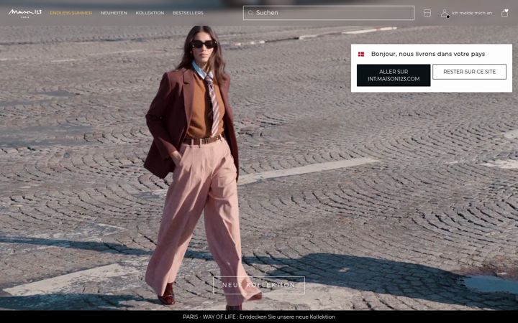Click the user account icon
Screen dimensions: 518x323
tap(445, 13)
